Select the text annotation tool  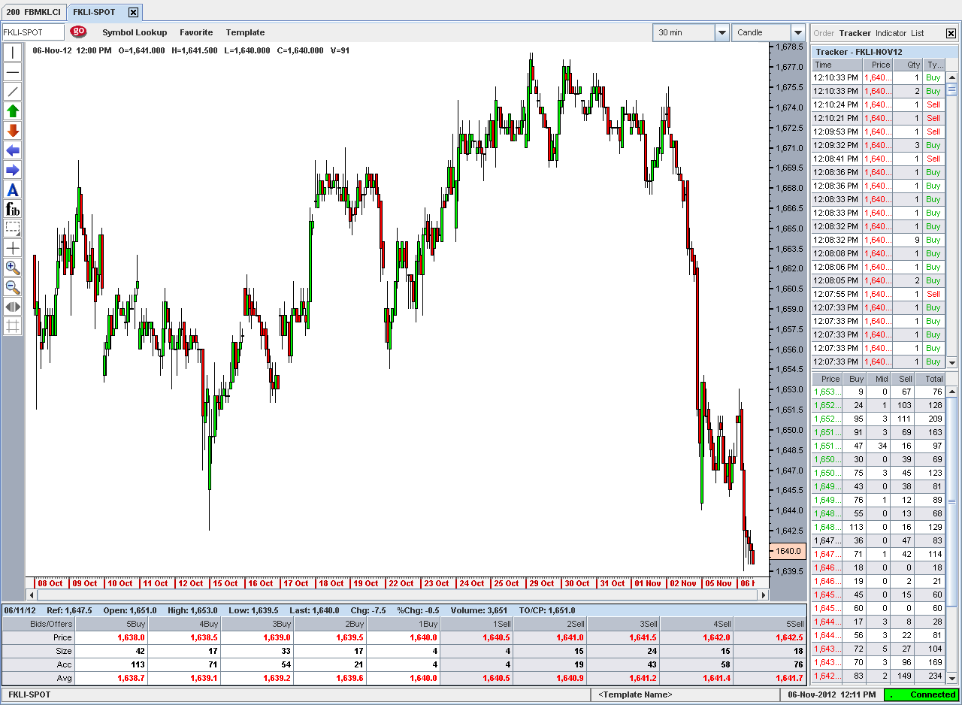(x=13, y=189)
